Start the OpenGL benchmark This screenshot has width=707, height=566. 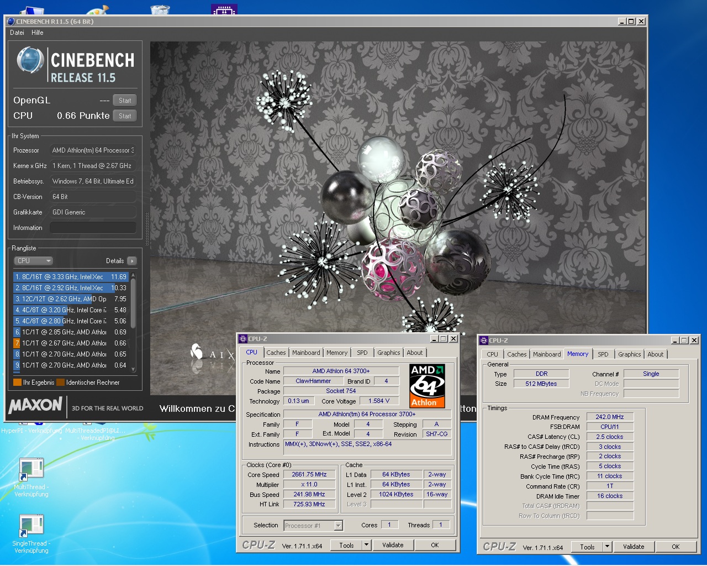pos(125,101)
